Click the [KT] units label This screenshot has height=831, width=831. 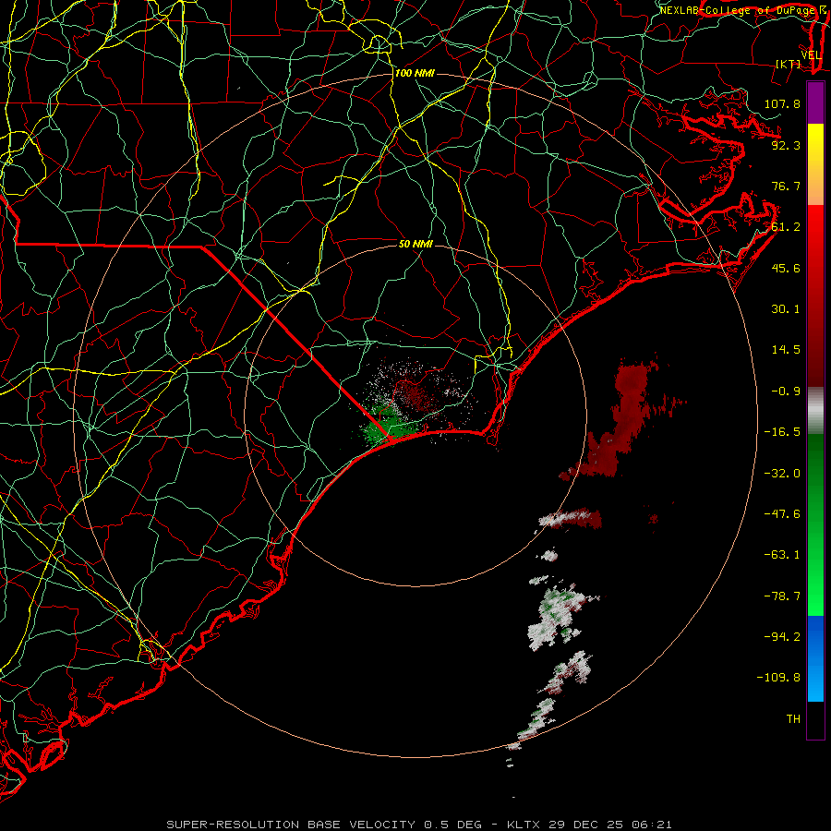[x=789, y=64]
